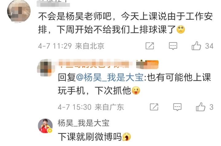Screen dimensions: 221x146
Task: Open replies for the 11:29 Beijing comment
Action: 173,46
